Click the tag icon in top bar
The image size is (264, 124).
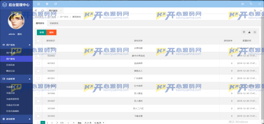point(251,4)
